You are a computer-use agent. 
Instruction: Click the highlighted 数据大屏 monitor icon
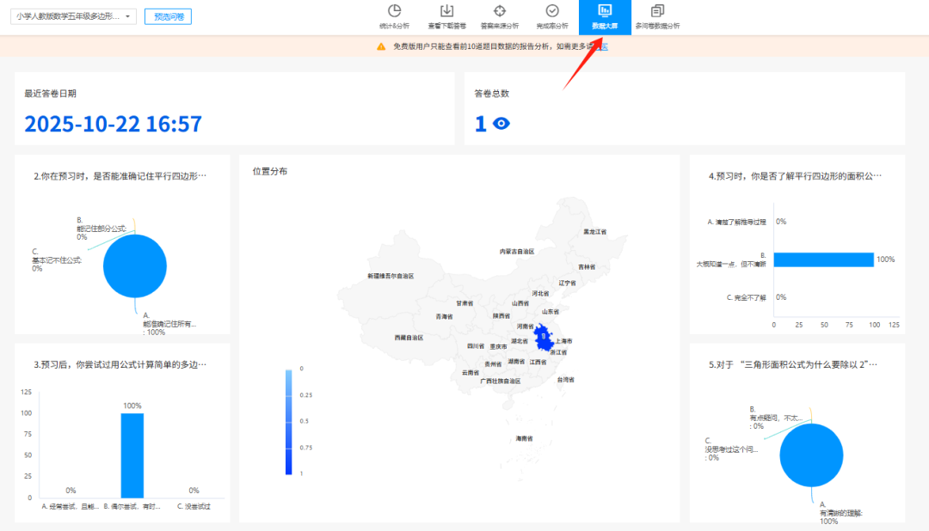pyautogui.click(x=605, y=11)
